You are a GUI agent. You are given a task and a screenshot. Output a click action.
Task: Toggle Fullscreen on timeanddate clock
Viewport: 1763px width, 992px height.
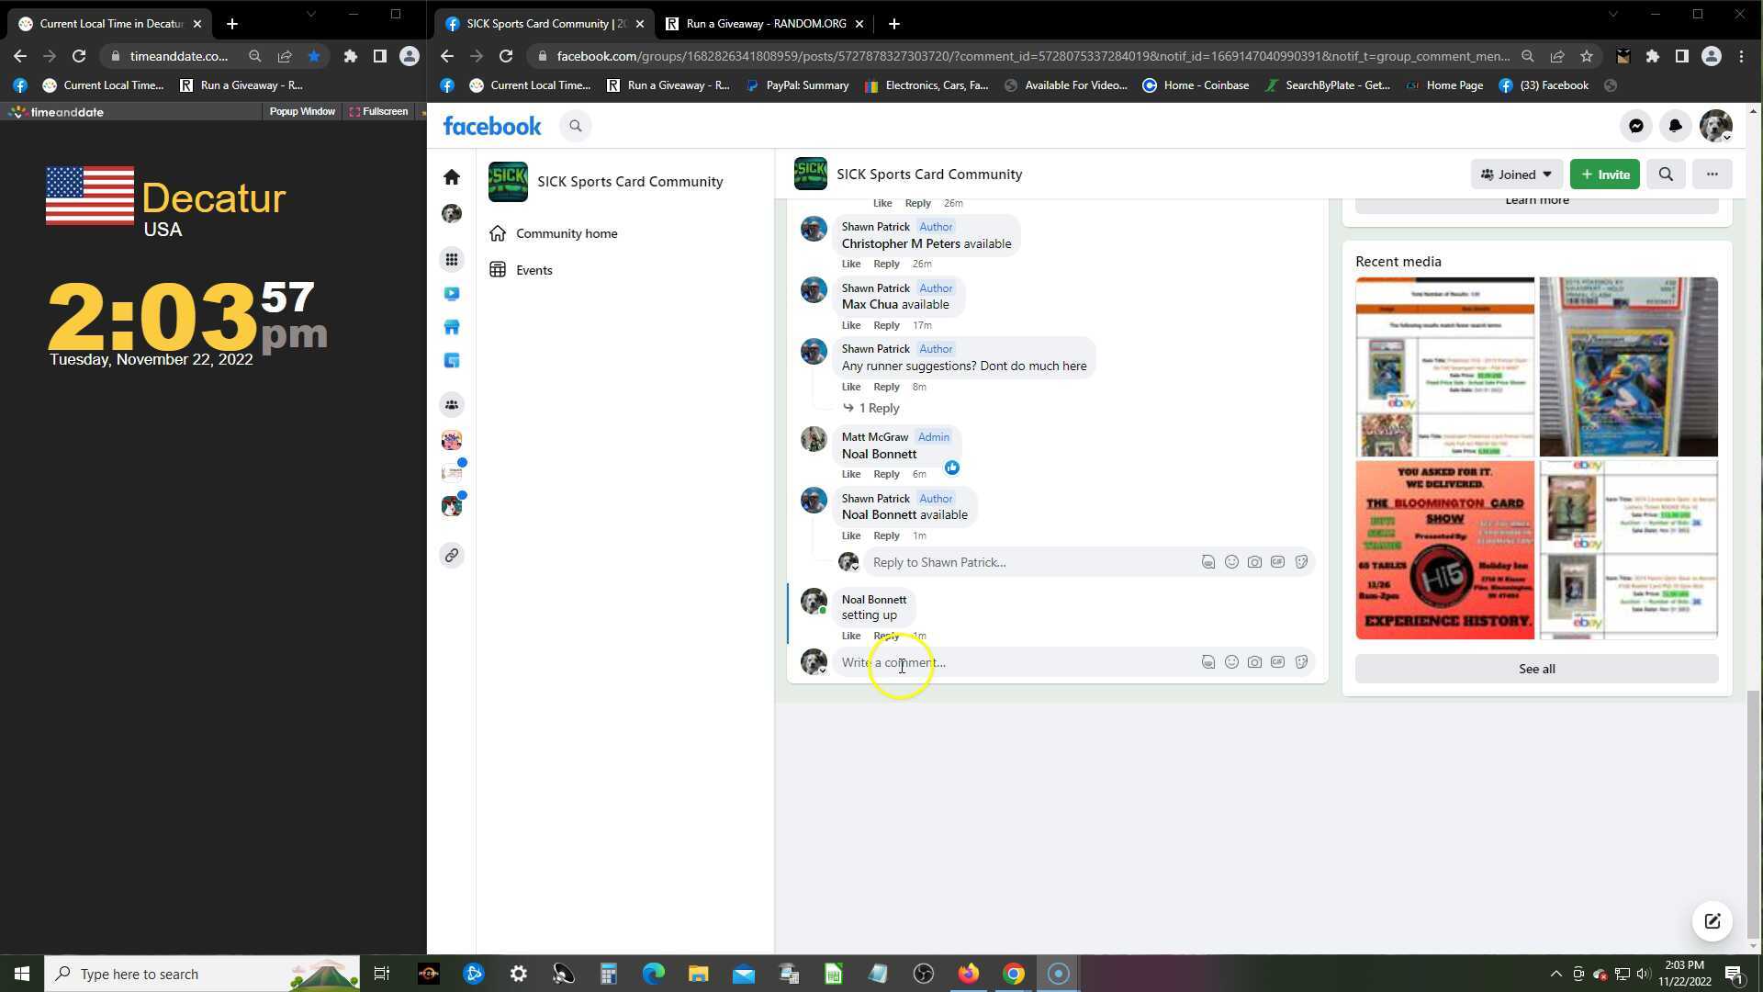pyautogui.click(x=378, y=111)
